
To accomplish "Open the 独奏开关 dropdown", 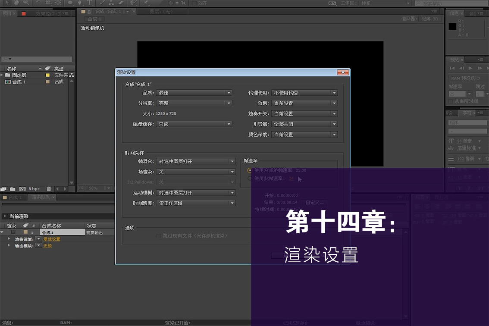I will (x=304, y=113).
